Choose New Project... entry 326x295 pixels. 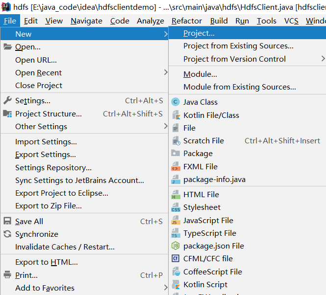[247, 33]
